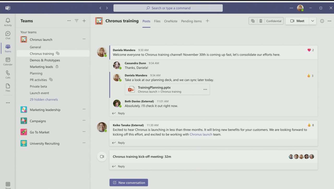The image size is (334, 189).
Task: Open more options for Chronus launch team
Action: coord(84,39)
